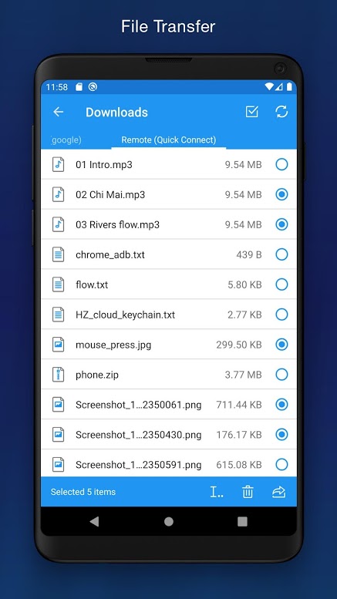This screenshot has height=599, width=337.
Task: Tap the phone.zip file name
Action: pos(97,375)
